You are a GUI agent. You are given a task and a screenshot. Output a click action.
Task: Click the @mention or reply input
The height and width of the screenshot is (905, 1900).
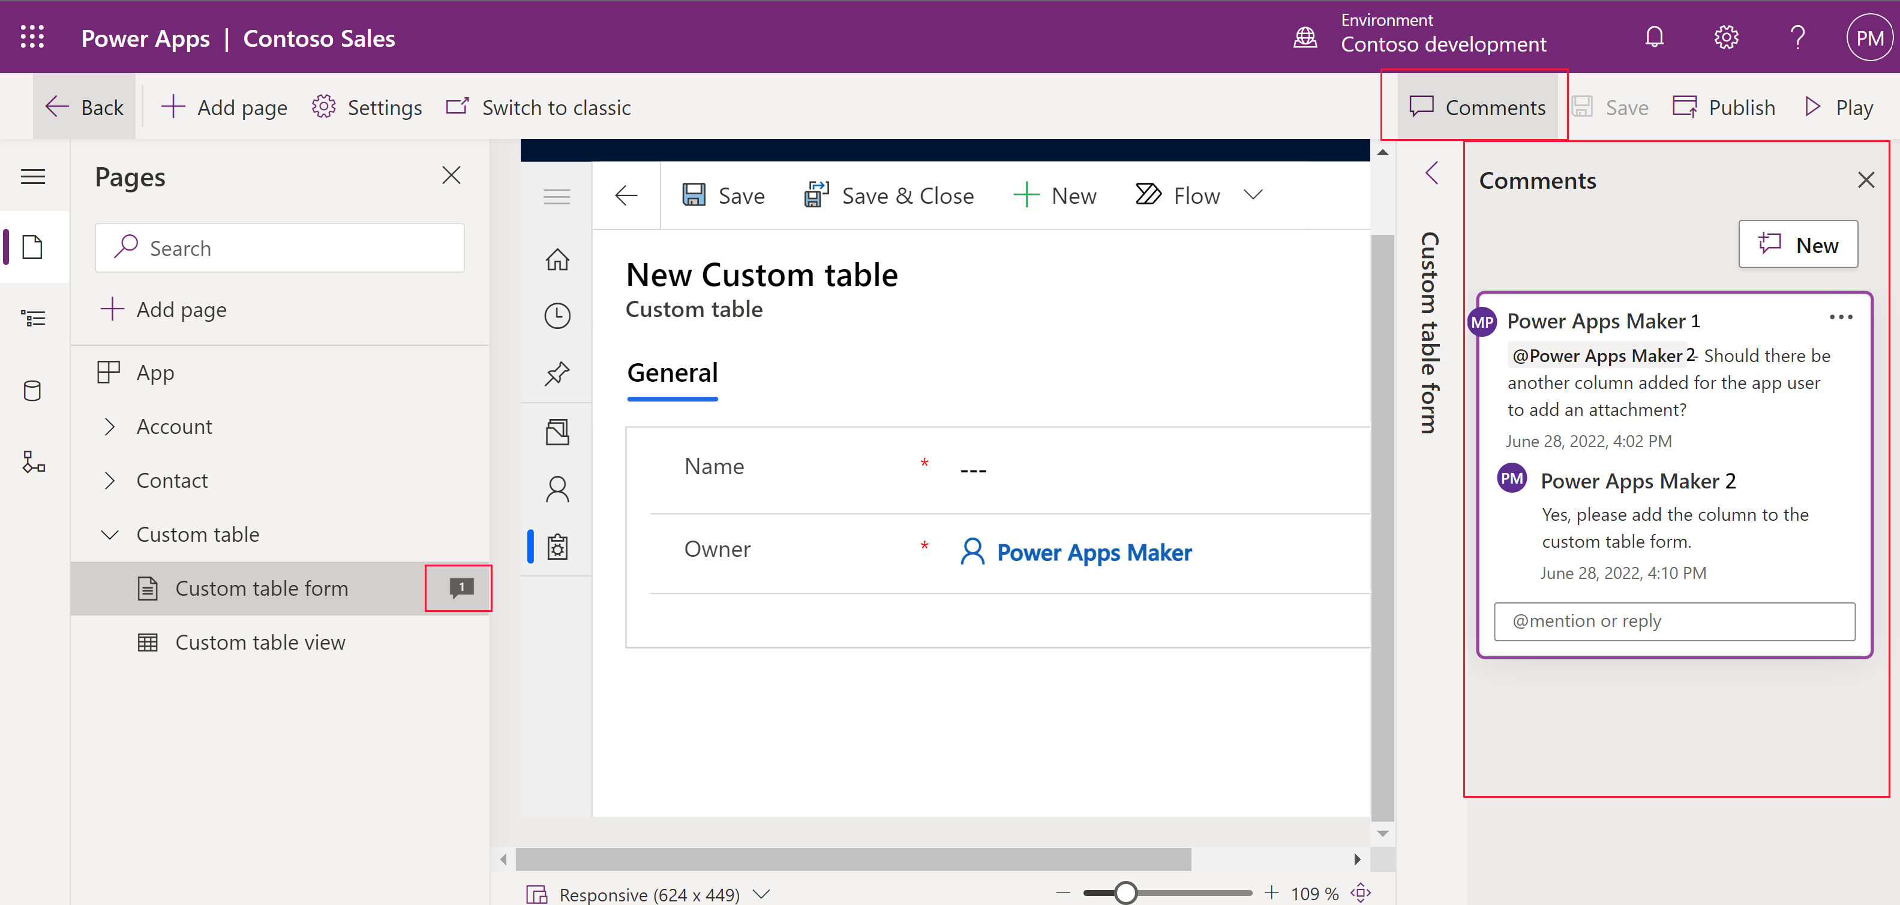click(1674, 621)
